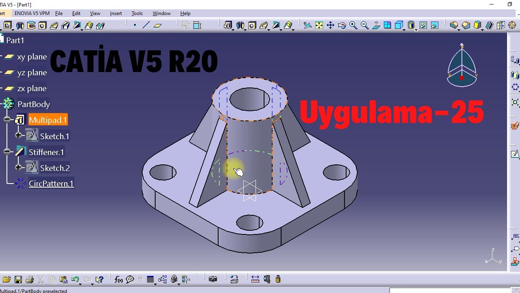Viewport: 520px width, 293px height.
Task: Create Multi-View layout icon
Action: [388, 25]
